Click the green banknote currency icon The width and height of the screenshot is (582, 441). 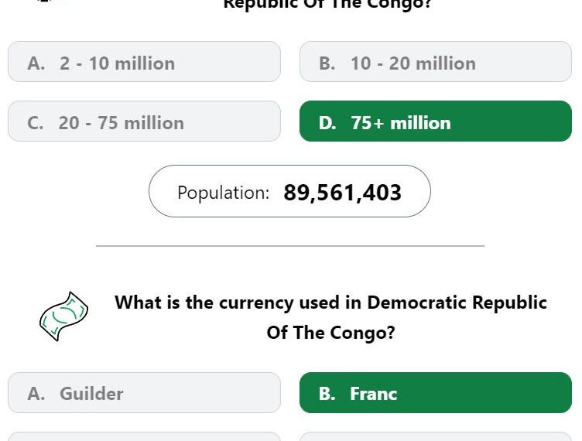(x=63, y=316)
